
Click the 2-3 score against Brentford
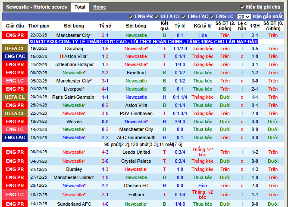coord(105,73)
